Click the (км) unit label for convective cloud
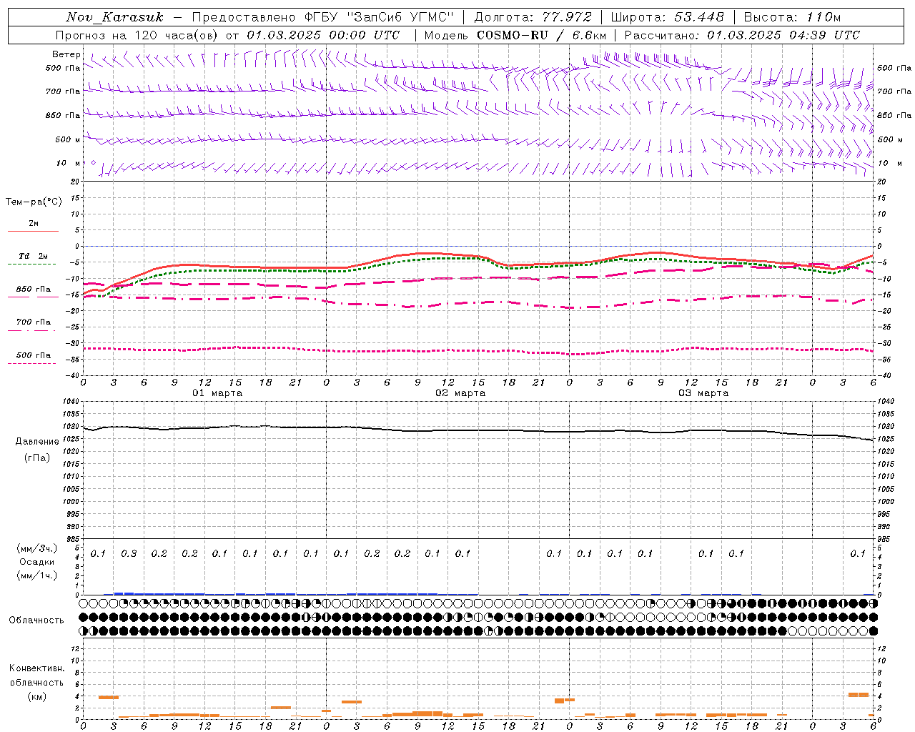Image resolution: width=915 pixels, height=732 pixels. click(x=36, y=696)
